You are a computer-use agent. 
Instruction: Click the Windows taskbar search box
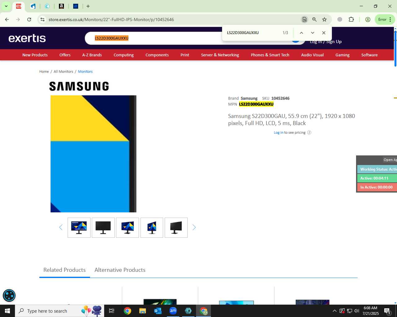[59, 311]
